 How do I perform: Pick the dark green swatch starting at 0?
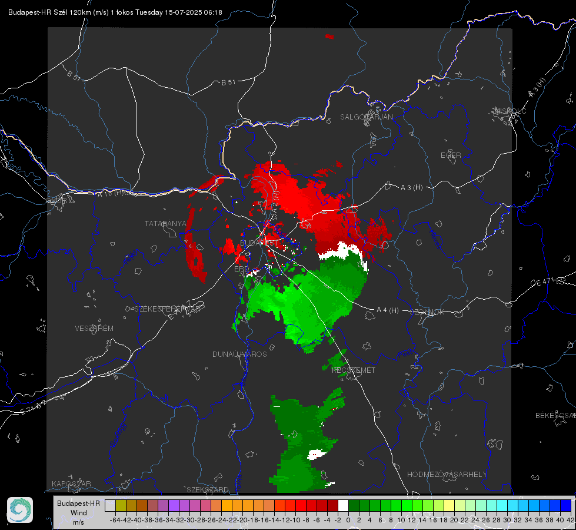(x=354, y=506)
